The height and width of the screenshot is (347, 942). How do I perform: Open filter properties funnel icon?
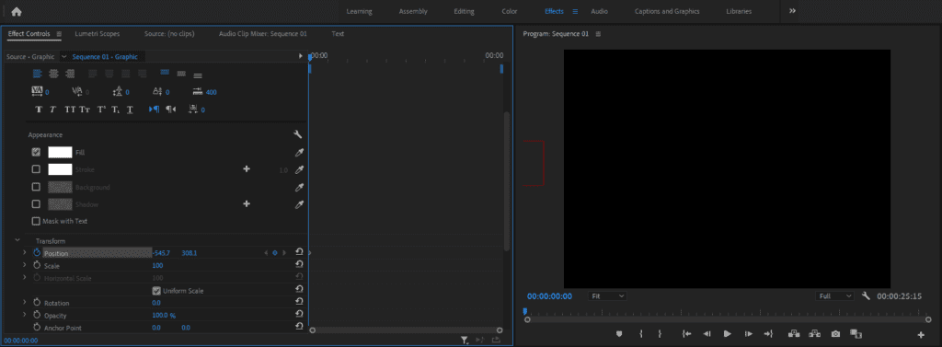pyautogui.click(x=465, y=340)
